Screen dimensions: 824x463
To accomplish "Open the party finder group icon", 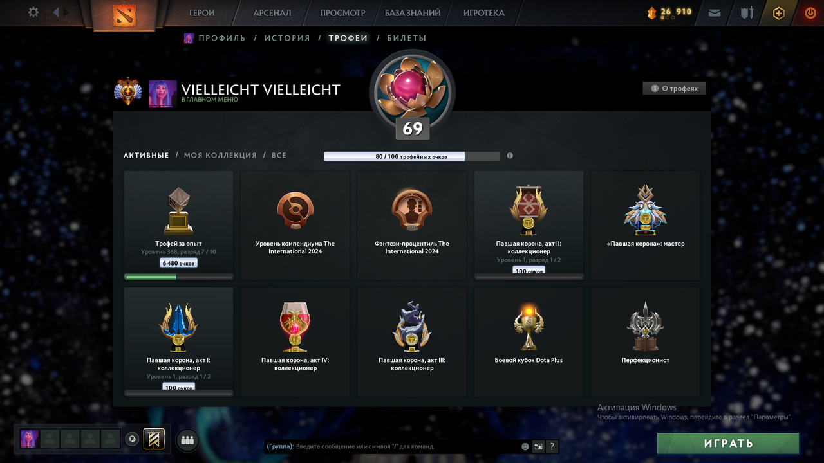I will 187,440.
